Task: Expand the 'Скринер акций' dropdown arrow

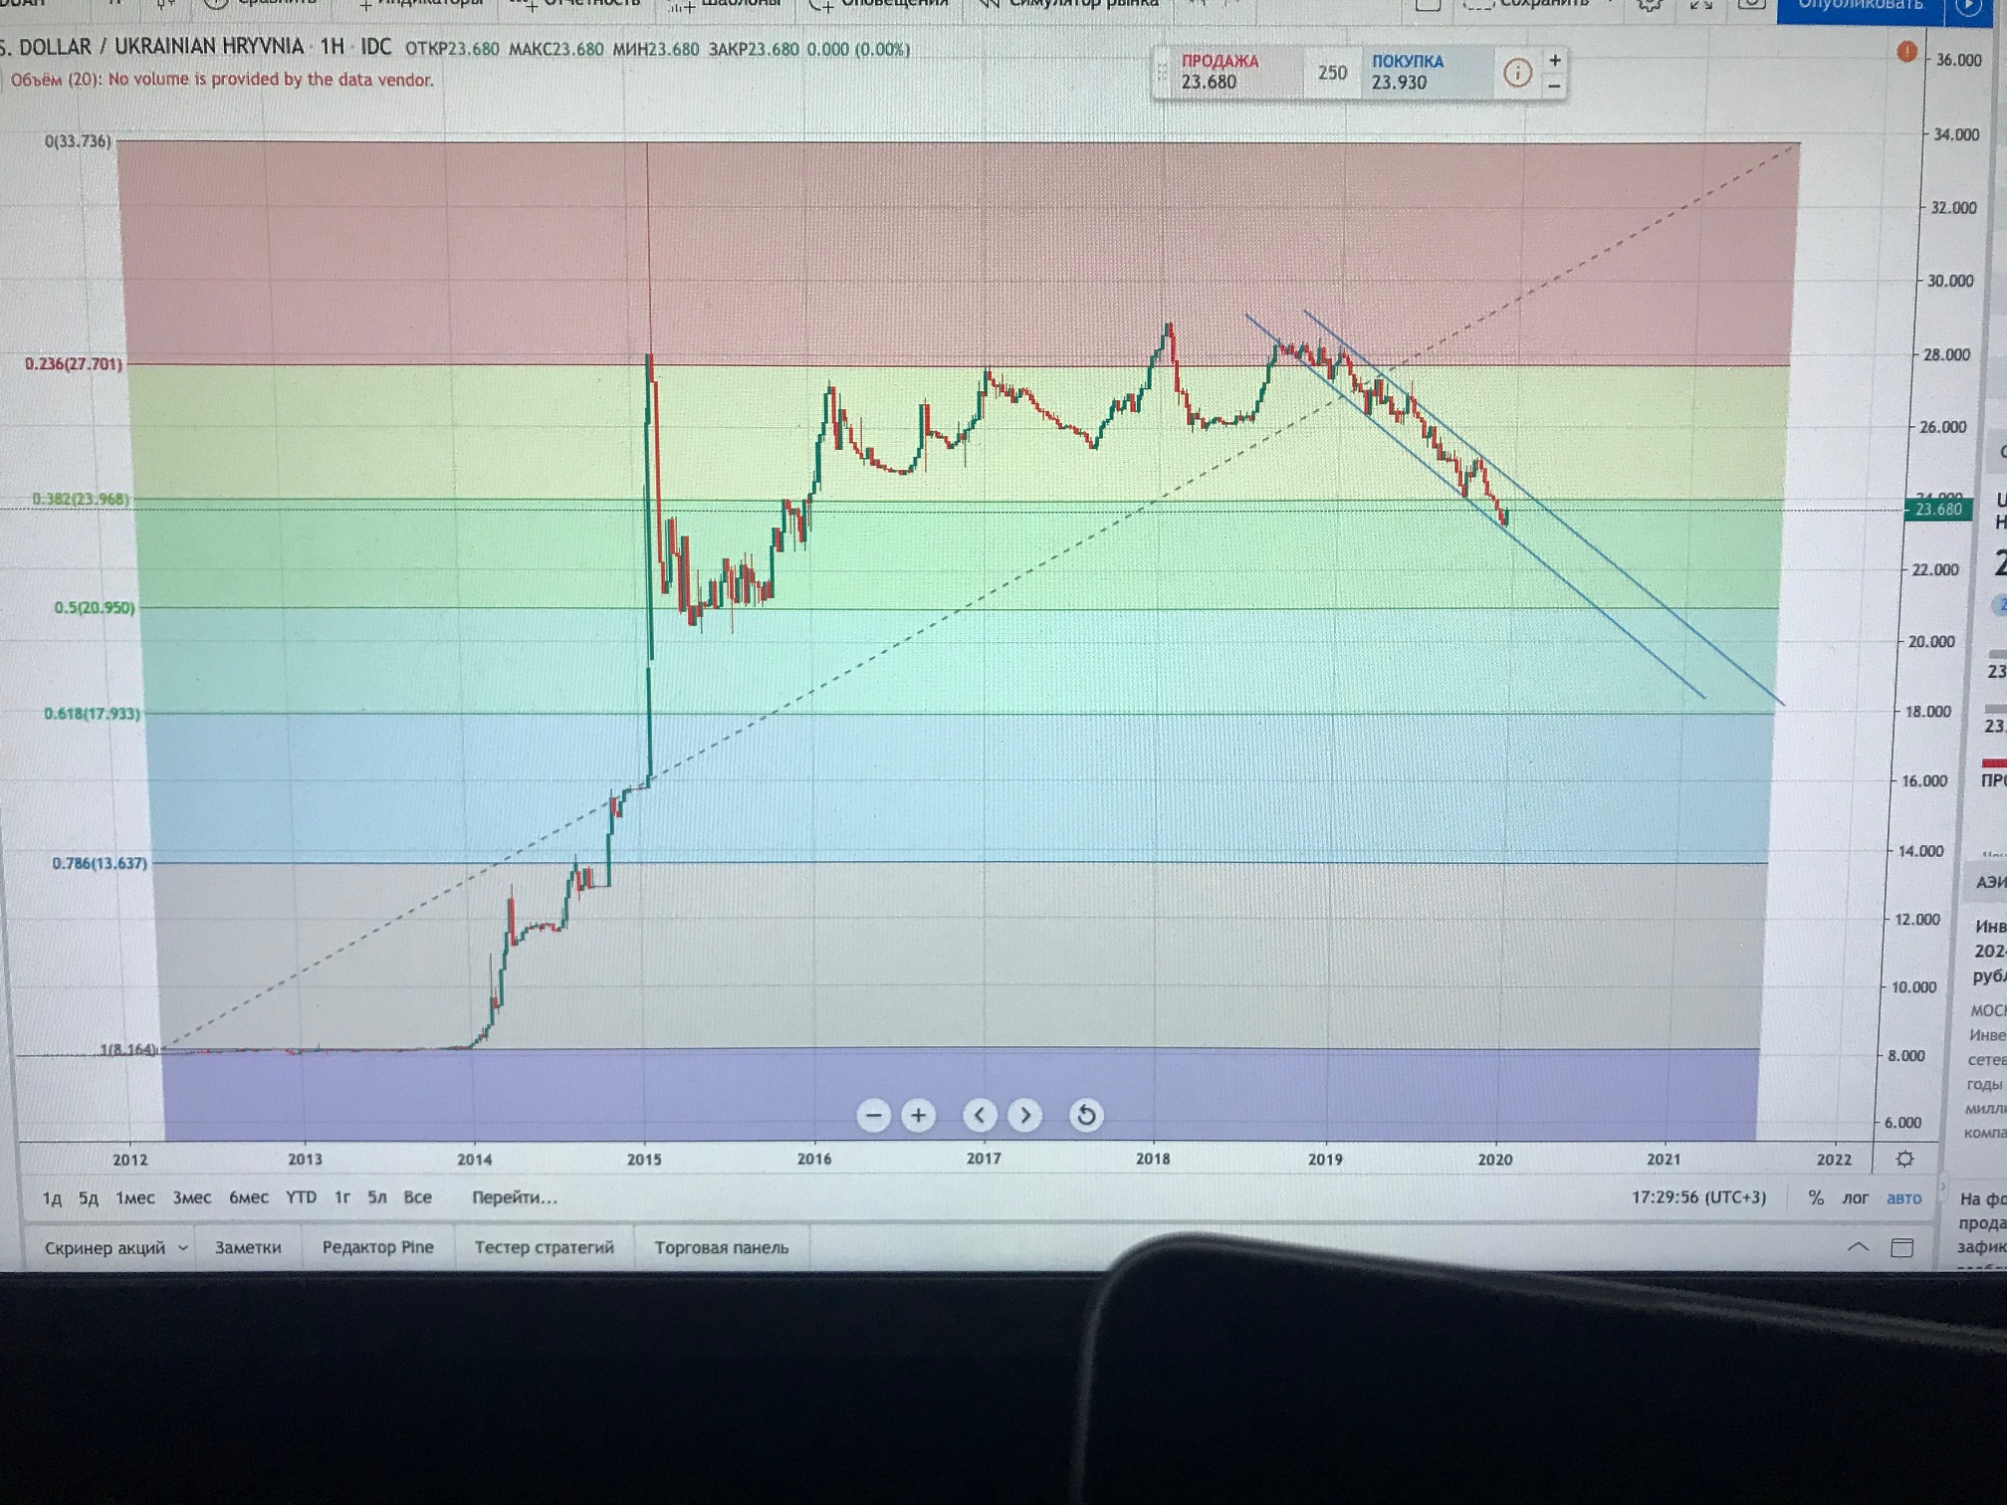Action: point(183,1247)
